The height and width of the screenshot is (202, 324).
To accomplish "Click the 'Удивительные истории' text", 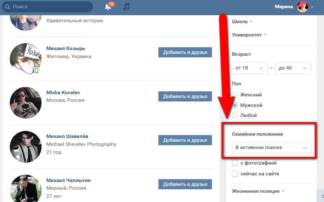I will (x=74, y=21).
